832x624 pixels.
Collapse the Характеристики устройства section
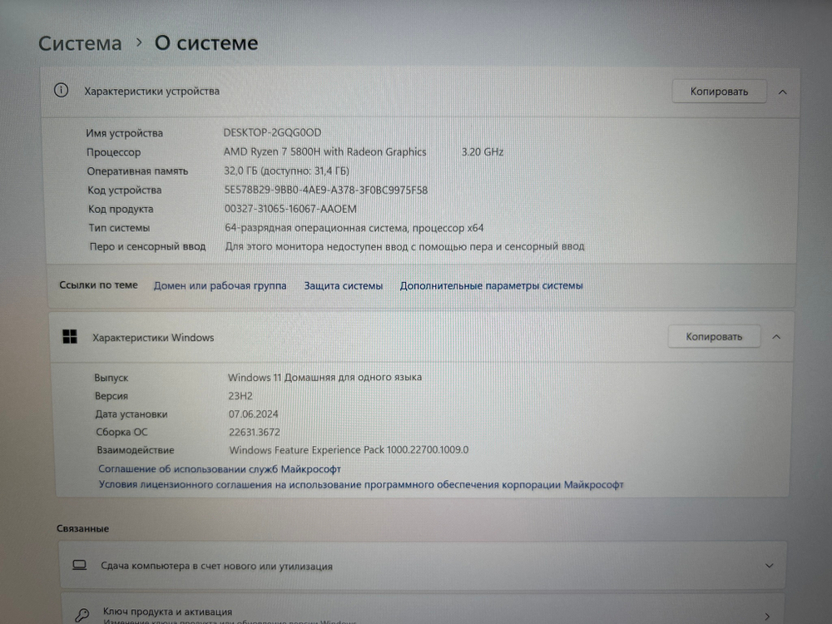click(781, 92)
